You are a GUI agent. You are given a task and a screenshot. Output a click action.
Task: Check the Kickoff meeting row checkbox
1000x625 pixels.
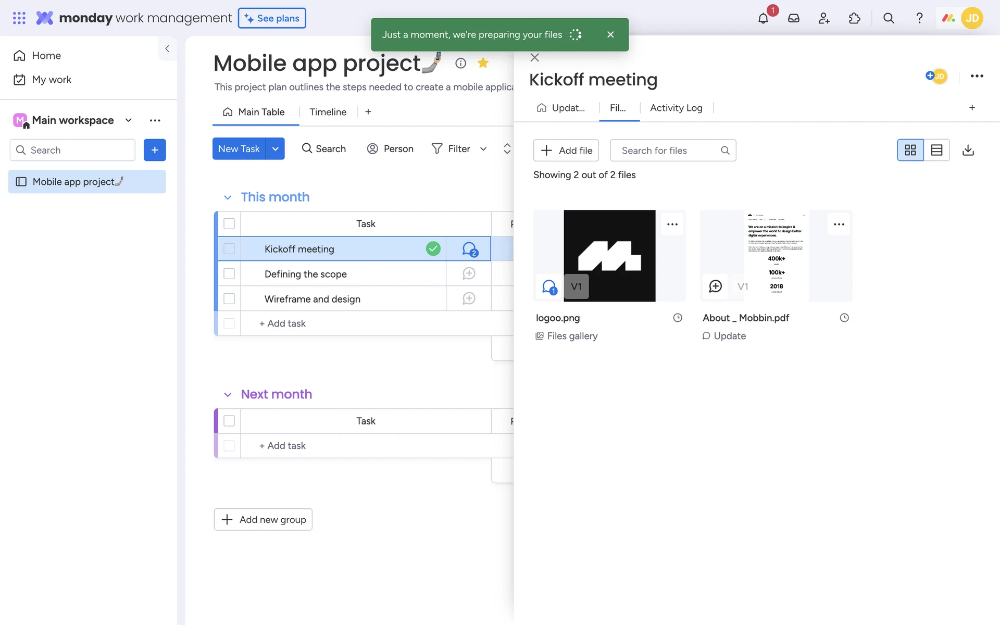(229, 249)
